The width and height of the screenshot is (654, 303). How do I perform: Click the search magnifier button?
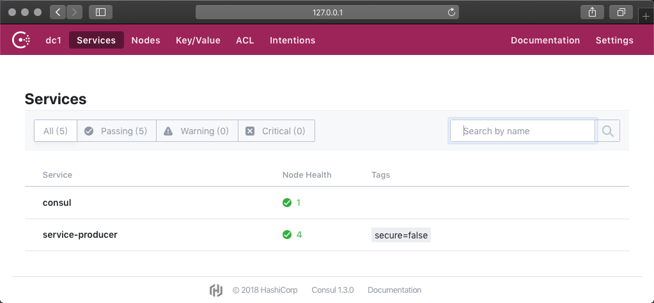(608, 131)
